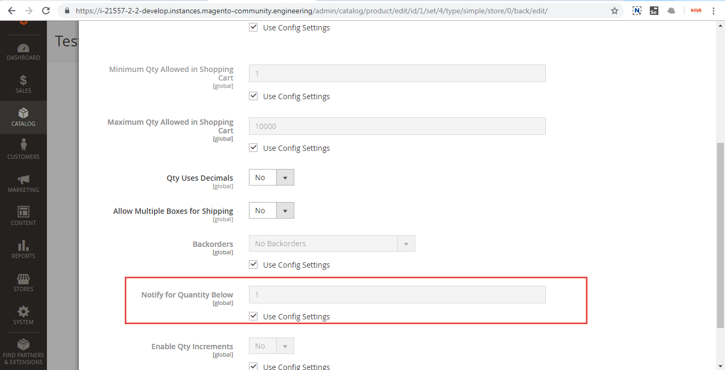Click the Allow Multiple Boxes for Shipping label
This screenshot has height=370, width=725.
[173, 211]
